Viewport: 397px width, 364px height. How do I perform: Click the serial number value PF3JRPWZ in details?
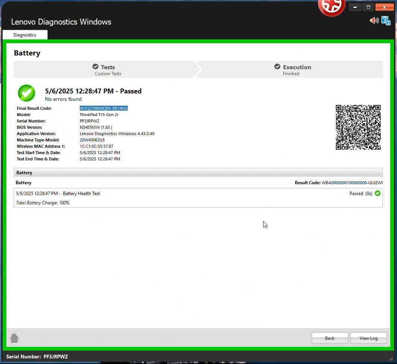tap(89, 121)
